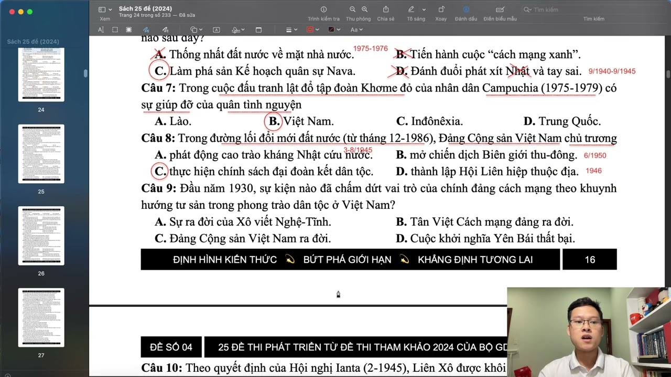
Task: Open the Signature (Sign) dropdown
Action: click(238, 30)
